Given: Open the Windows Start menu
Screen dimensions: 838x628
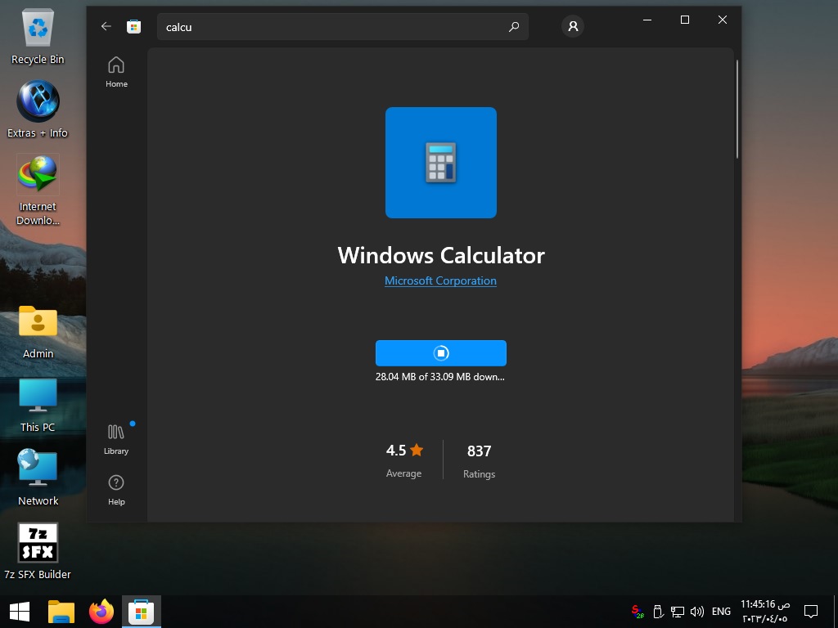Looking at the screenshot, I should tap(20, 612).
